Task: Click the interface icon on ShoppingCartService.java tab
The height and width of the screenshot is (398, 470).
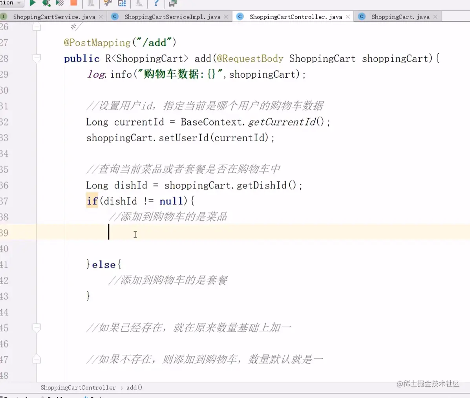Action: [x=3, y=16]
